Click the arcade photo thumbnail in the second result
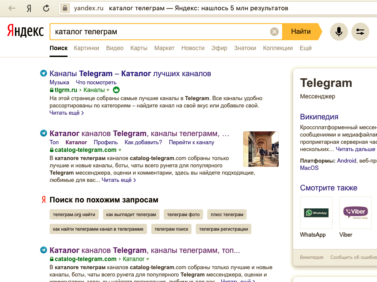The image size is (377, 282). 261,149
